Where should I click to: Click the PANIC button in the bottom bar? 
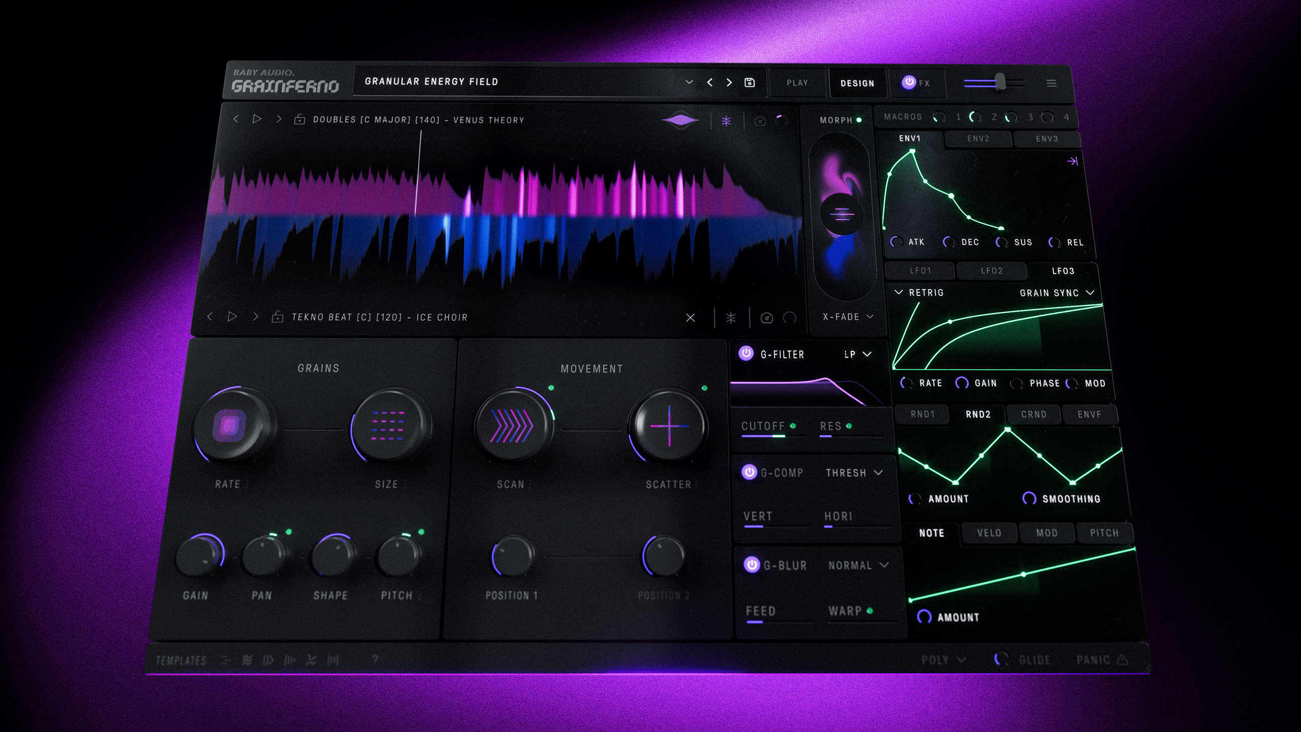(x=1100, y=659)
